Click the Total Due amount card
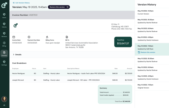This screenshot has height=108, width=169. (123, 42)
